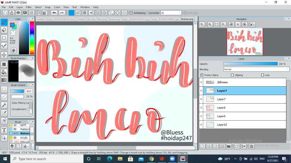Screen dimensions: 291x163
Task: Add a new layer folder
Action: point(229,146)
